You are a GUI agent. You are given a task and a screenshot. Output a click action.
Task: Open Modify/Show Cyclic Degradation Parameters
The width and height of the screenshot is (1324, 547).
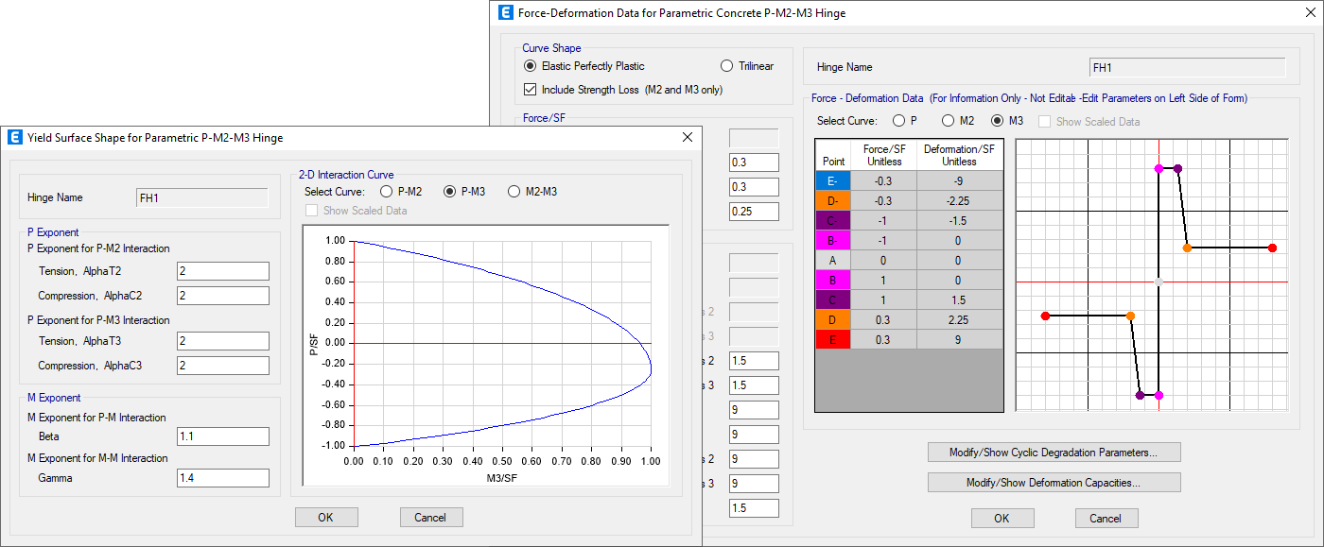coord(1054,452)
